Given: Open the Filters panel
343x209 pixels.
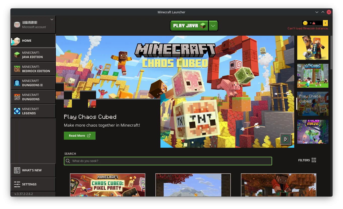Looking at the screenshot, I should (307, 160).
